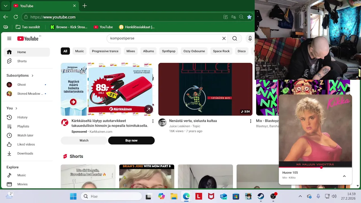Viewport: 361px width, 203px height.
Task: Play the Nenästä verta, sielusta kultaa thumbnail
Action: click(205, 89)
